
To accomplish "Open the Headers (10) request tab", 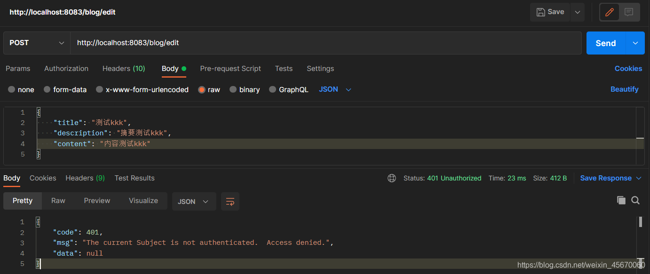I will coord(124,69).
